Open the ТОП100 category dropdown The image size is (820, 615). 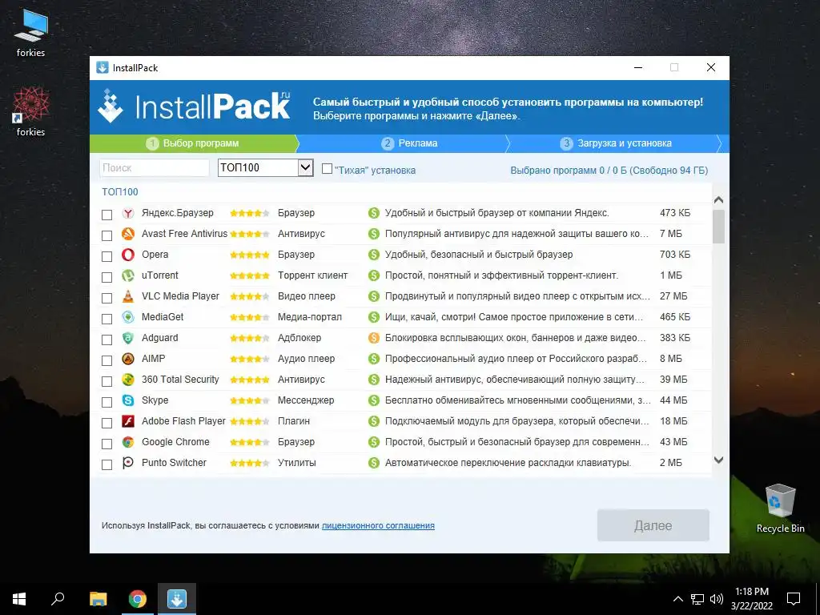click(266, 168)
